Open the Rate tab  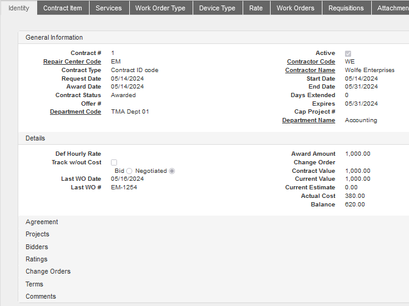click(x=256, y=8)
